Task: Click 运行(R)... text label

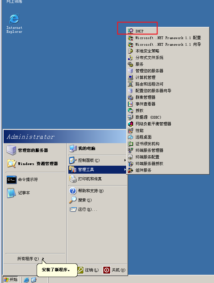Action: tap(88, 209)
